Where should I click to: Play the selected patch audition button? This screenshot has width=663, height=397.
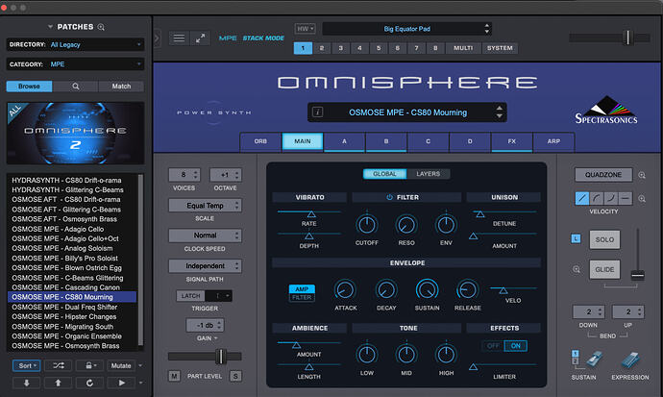point(121,383)
